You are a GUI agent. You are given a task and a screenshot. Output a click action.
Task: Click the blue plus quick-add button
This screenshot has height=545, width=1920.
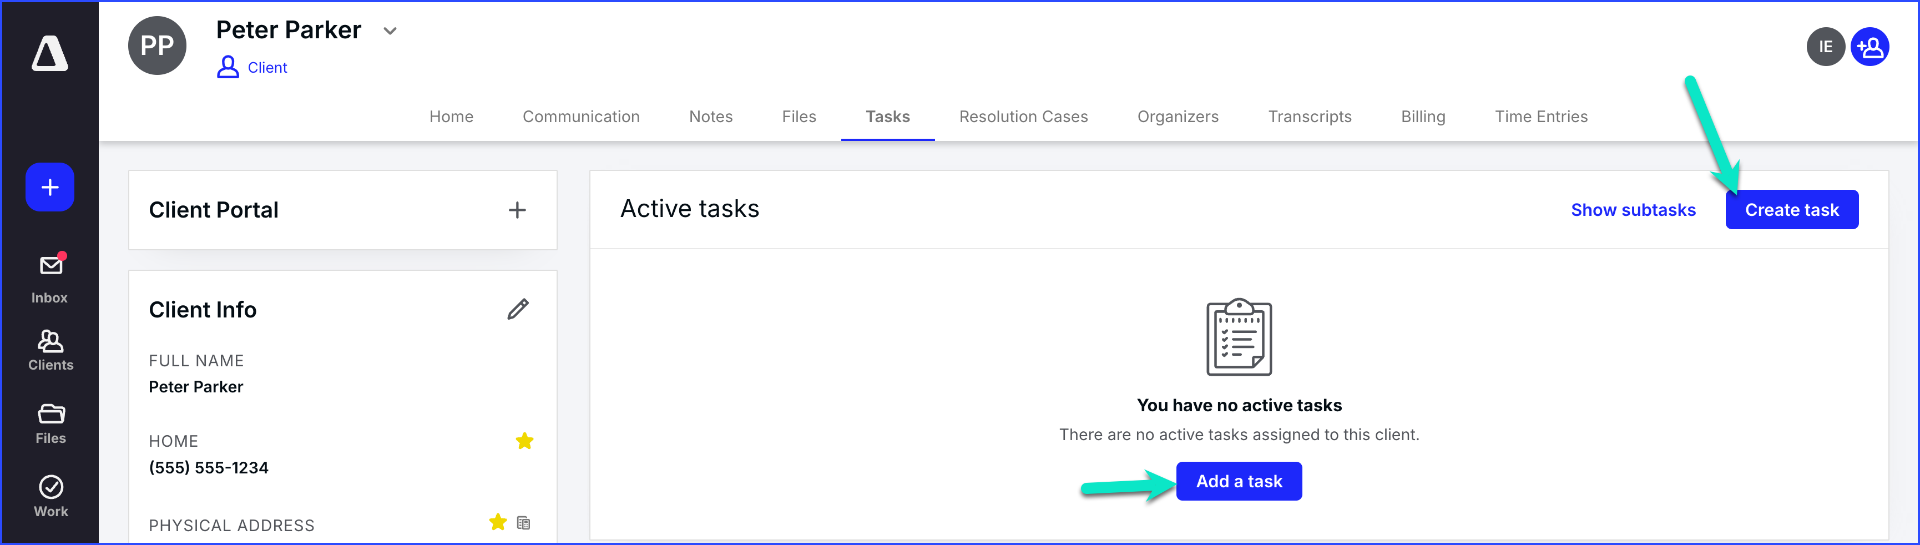pos(50,187)
